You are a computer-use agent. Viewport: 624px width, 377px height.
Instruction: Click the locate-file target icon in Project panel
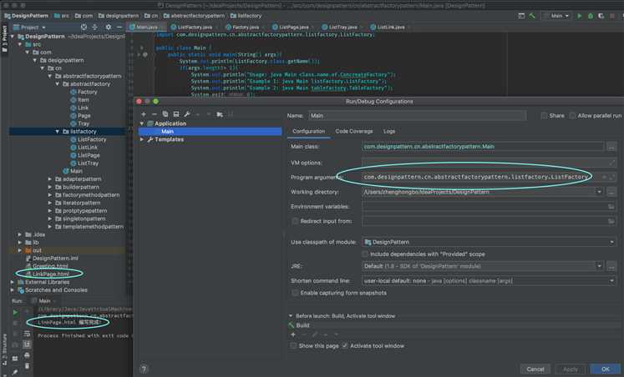[84, 27]
